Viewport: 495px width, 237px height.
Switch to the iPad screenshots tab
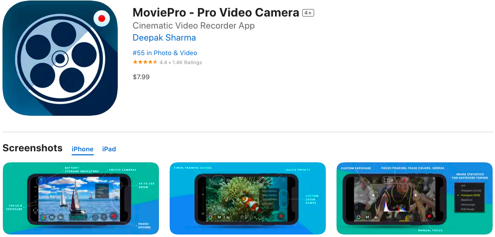[x=109, y=149]
